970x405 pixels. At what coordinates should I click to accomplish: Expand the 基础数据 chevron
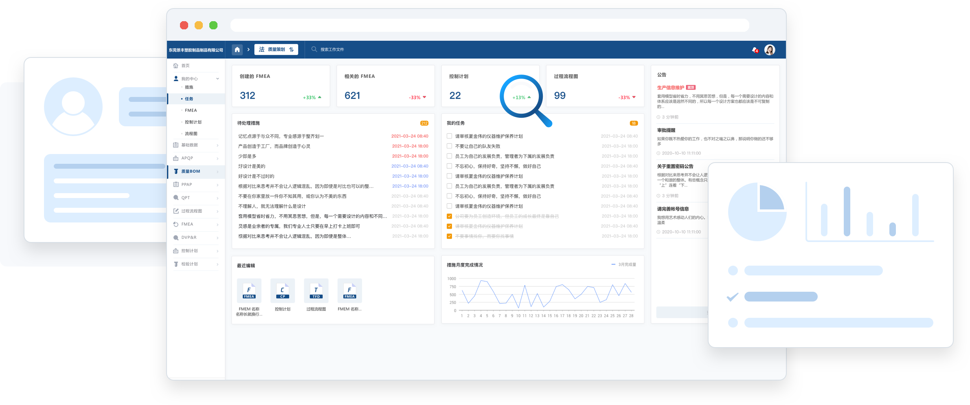pyautogui.click(x=217, y=145)
